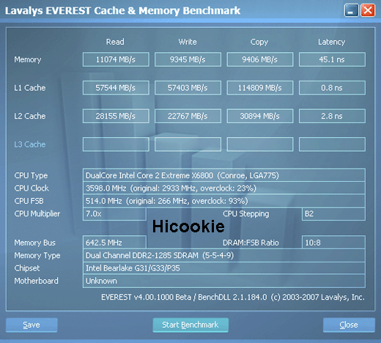Image resolution: width=381 pixels, height=343 pixels.
Task: Click the L1 Cache Copy 114809 MB/s field
Action: (260, 88)
